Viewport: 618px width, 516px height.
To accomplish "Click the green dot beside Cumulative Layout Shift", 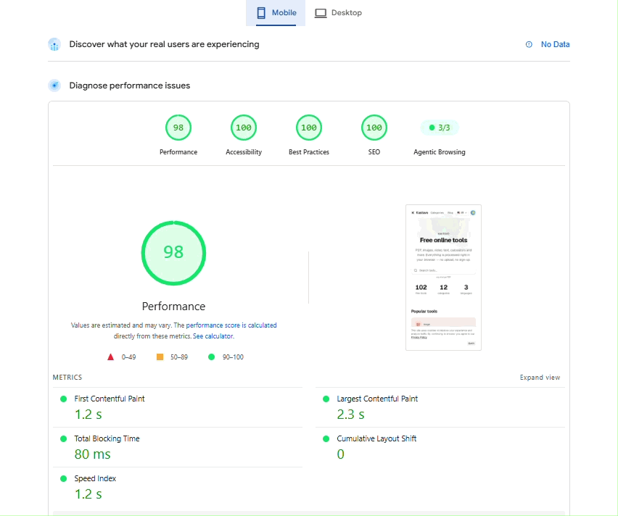I will pos(326,438).
